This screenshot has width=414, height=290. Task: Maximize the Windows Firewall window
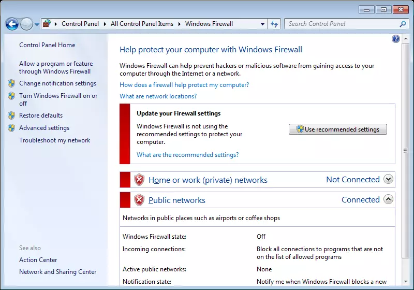tap(383, 10)
